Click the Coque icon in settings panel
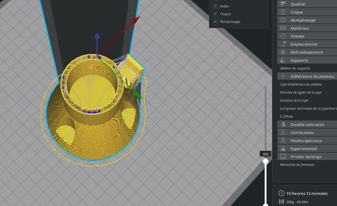Image resolution: width=337 pixels, height=206 pixels. pos(283,12)
